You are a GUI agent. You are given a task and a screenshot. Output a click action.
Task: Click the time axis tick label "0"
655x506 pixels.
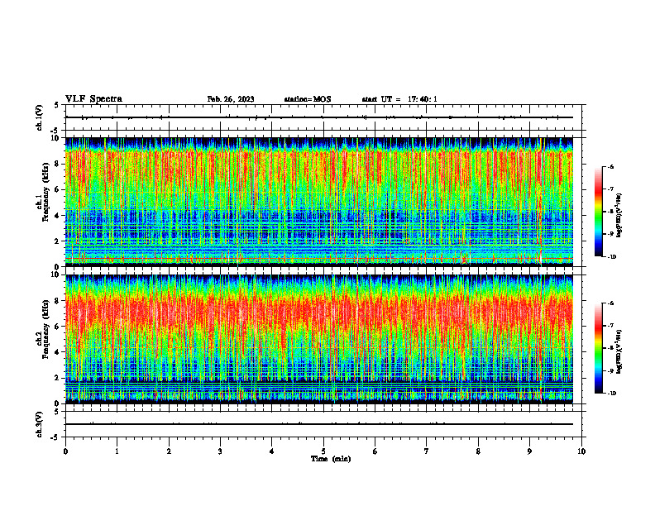click(65, 451)
